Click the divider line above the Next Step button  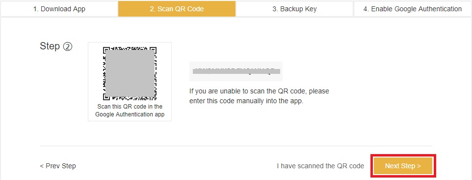(x=236, y=146)
